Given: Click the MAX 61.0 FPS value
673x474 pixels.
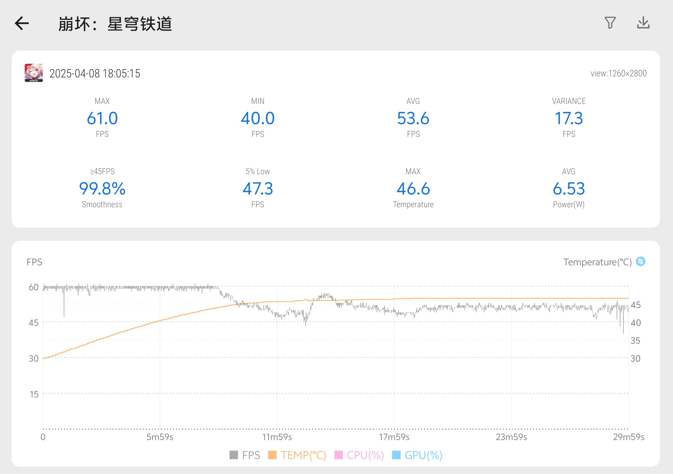Looking at the screenshot, I should pyautogui.click(x=102, y=118).
